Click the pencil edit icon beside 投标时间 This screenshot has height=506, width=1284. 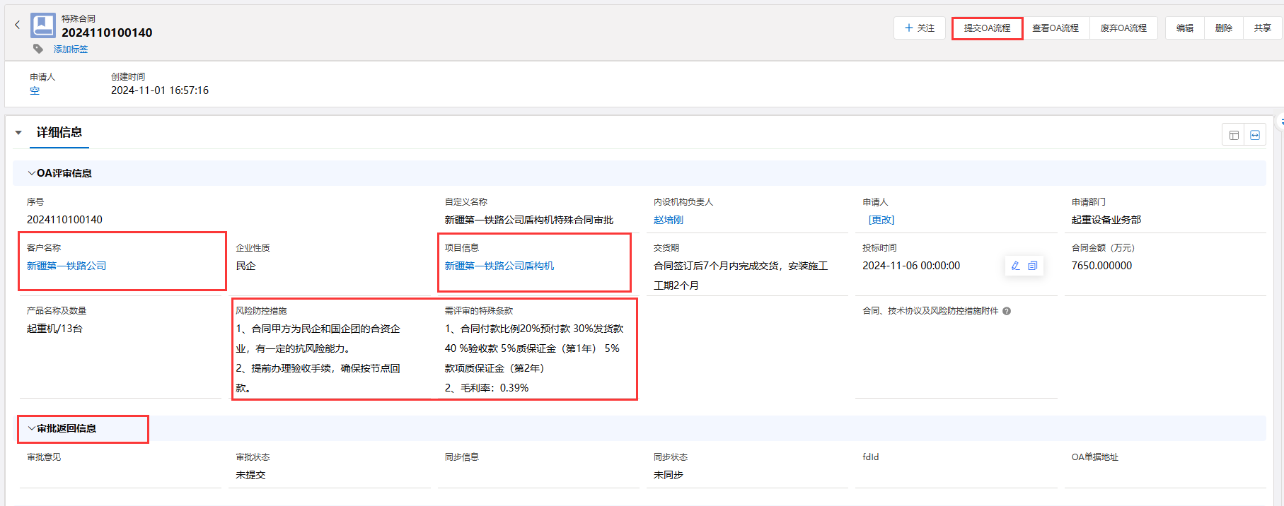pyautogui.click(x=1016, y=266)
